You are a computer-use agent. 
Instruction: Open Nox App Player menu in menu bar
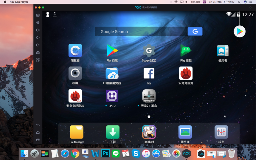coord(19,2)
